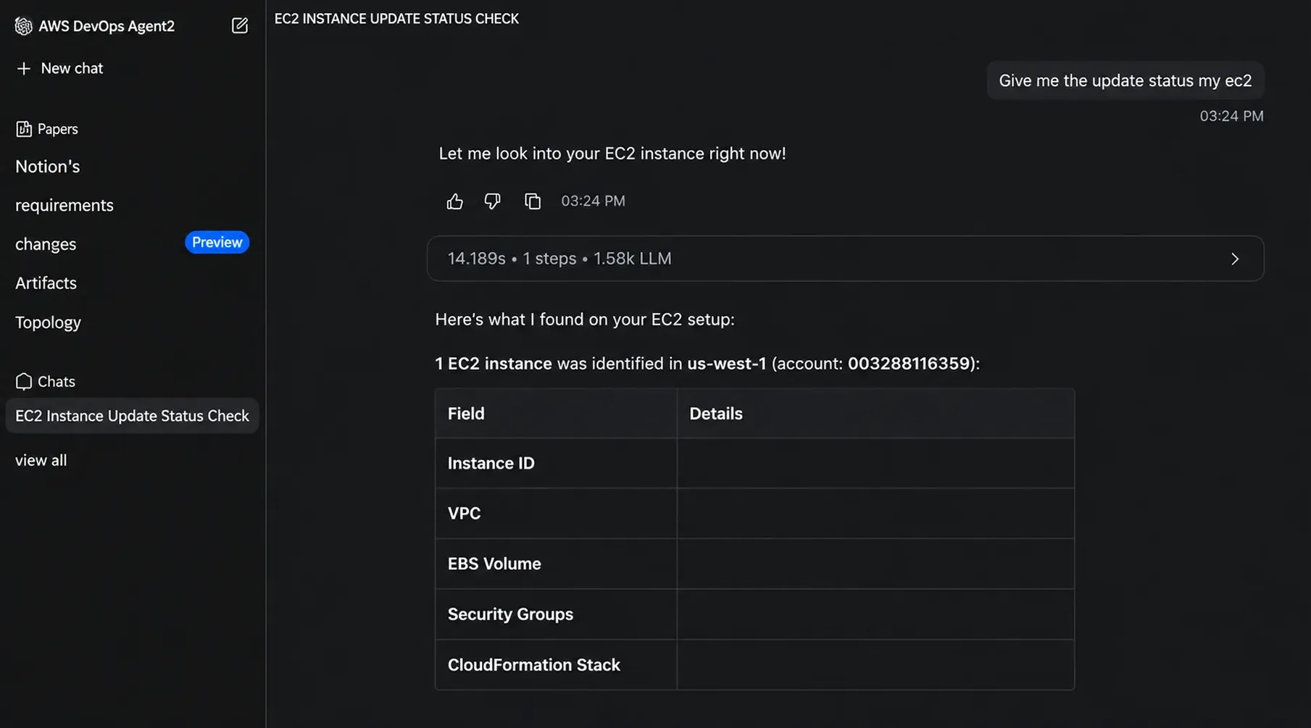Click the Details column header
The height and width of the screenshot is (728, 1311).
pyautogui.click(x=715, y=414)
